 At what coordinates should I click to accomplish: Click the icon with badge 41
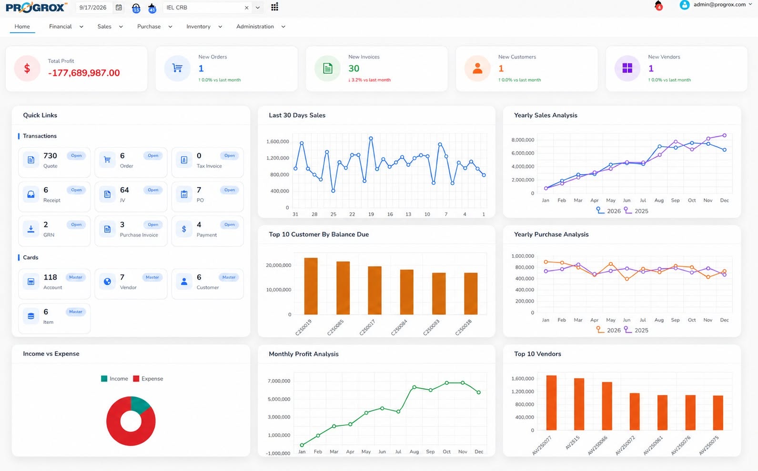(x=152, y=8)
